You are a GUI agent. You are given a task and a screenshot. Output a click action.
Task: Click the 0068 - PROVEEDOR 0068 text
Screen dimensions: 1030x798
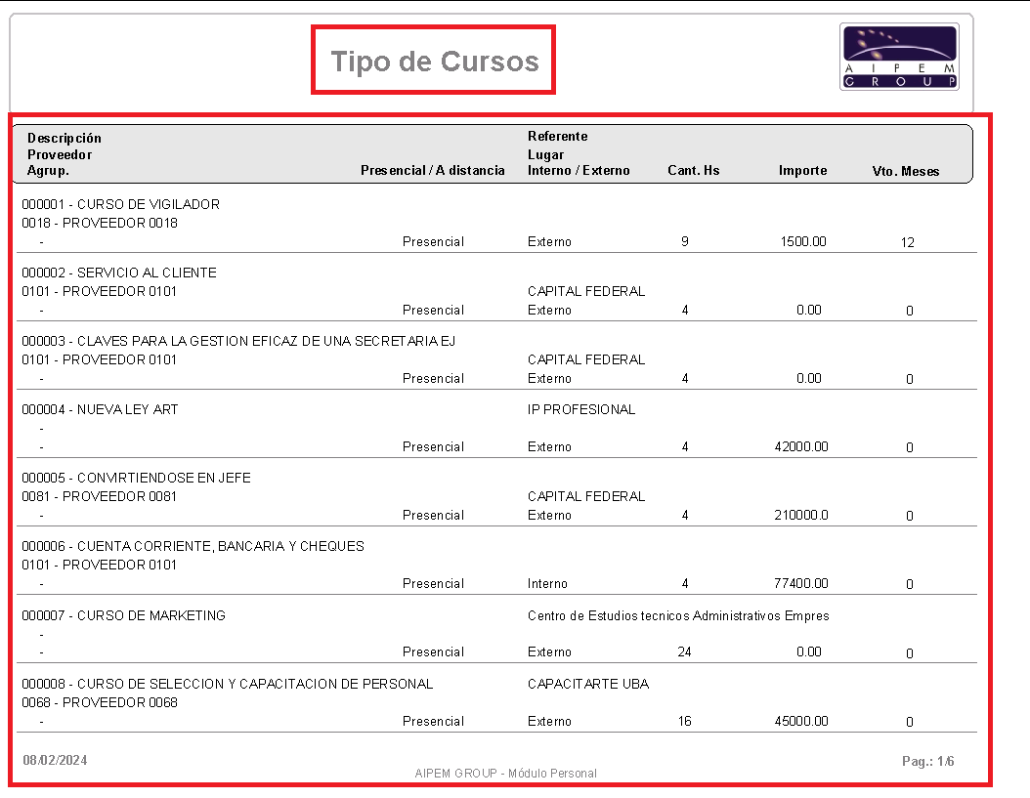click(x=100, y=702)
